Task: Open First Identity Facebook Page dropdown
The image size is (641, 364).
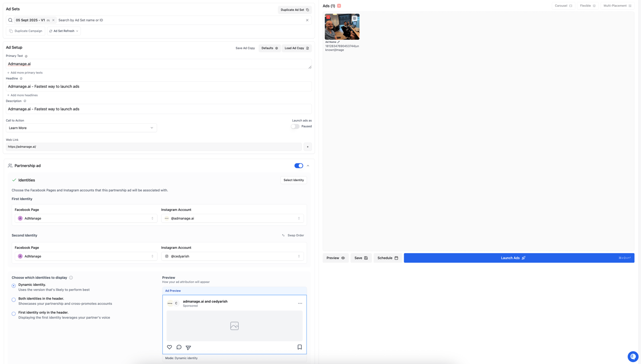Action: tap(85, 218)
